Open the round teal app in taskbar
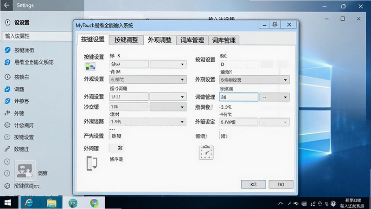The width and height of the screenshot is (371, 209). click(x=73, y=203)
